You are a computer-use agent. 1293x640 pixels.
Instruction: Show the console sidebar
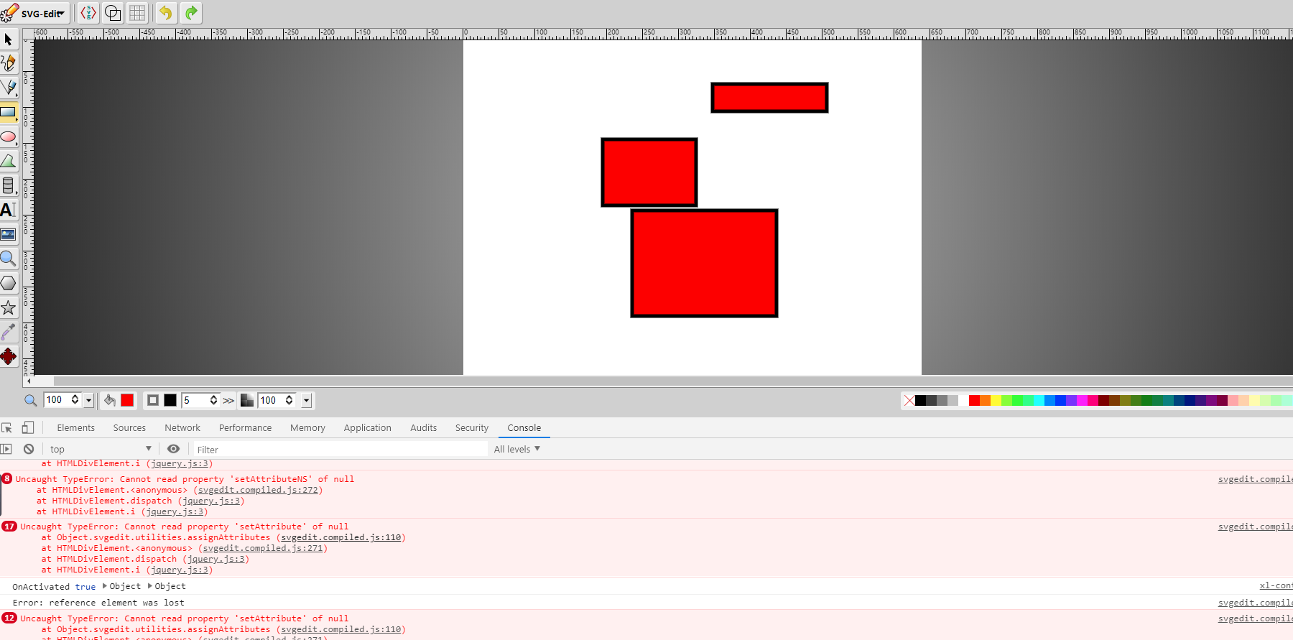tap(6, 449)
